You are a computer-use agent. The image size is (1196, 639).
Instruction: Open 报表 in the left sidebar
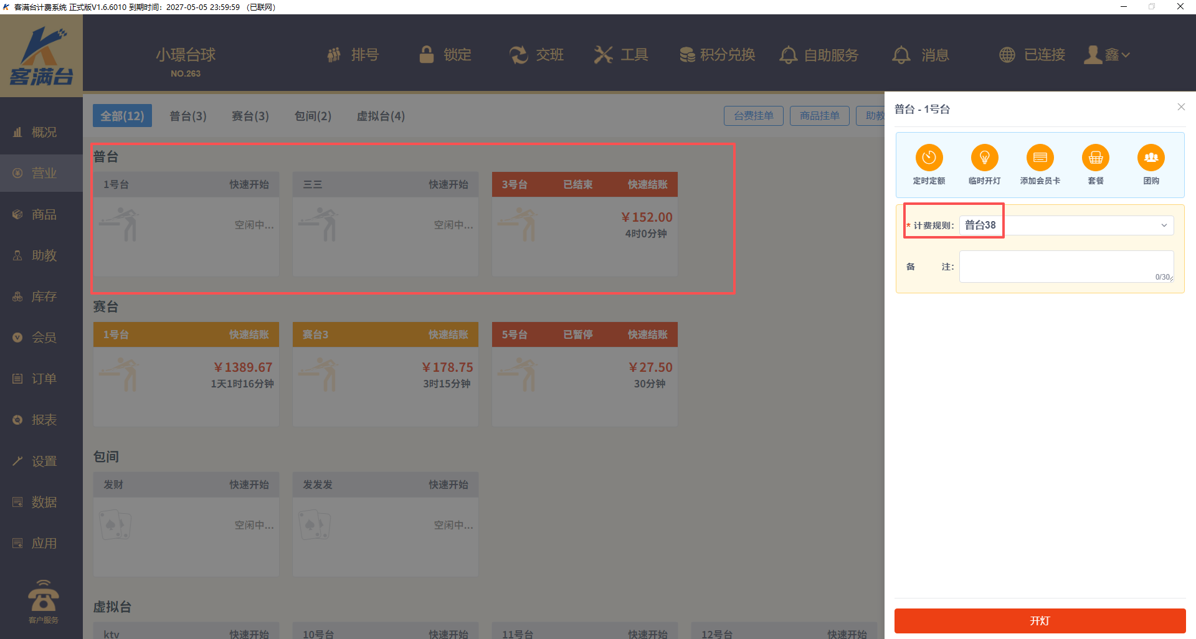(x=44, y=420)
